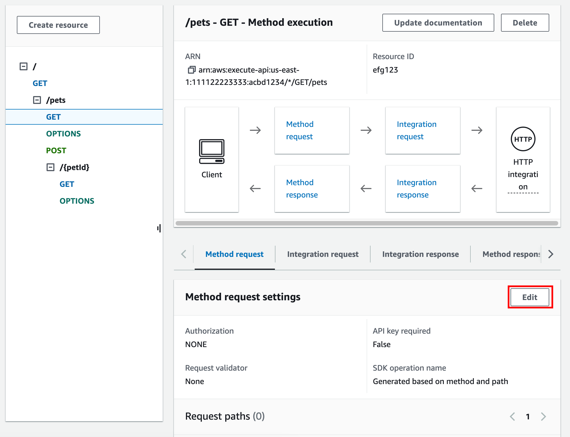The image size is (570, 437).
Task: Select OPTIONS under /pets resource
Action: [x=64, y=133]
